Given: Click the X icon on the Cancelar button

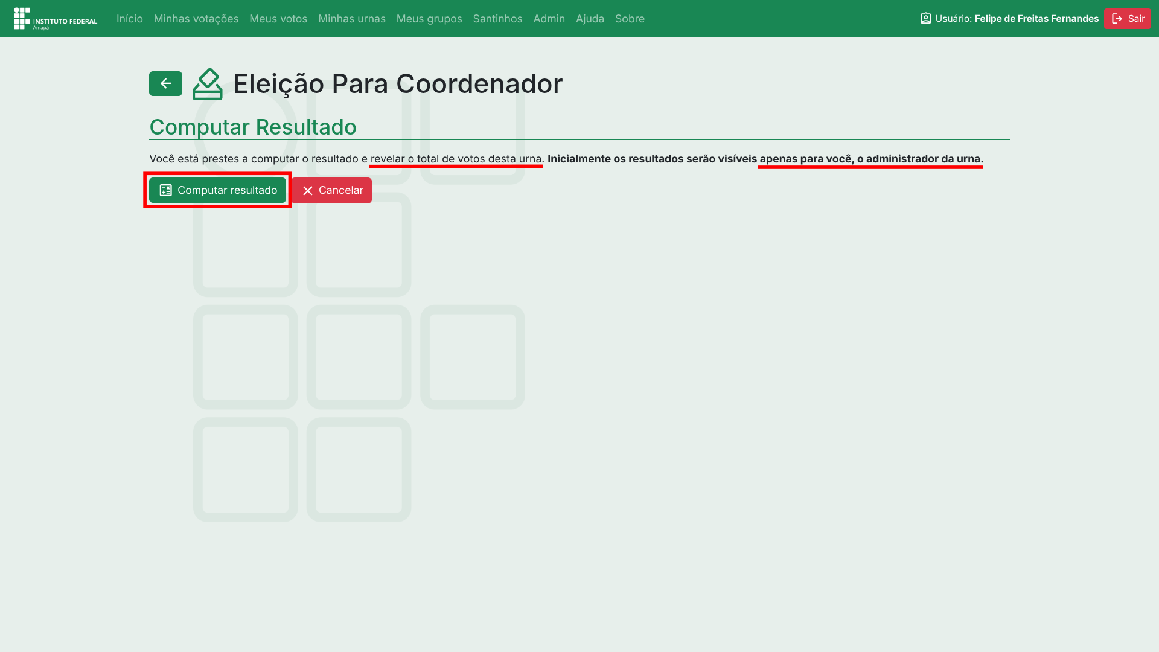Looking at the screenshot, I should click(308, 191).
